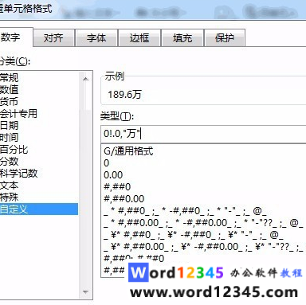Viewport: 306px width, 305px height.
Task: Select the 时间 category
Action: [x=39, y=138]
